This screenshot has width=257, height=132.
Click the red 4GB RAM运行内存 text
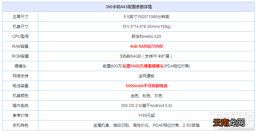click(147, 46)
